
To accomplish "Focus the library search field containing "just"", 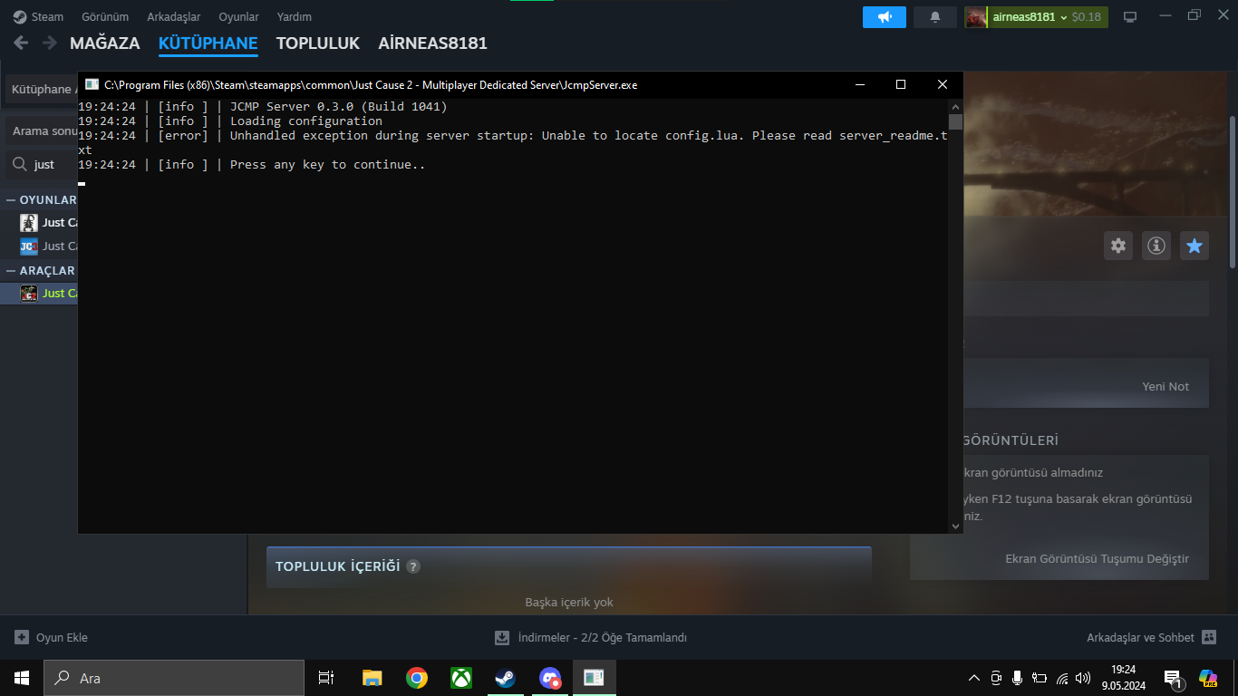I will (x=42, y=164).
